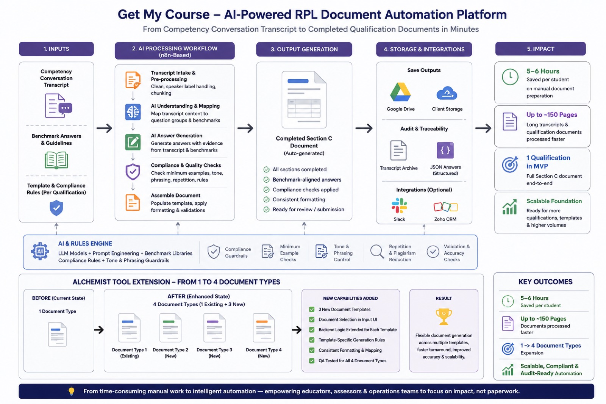The image size is (606, 404).
Task: Click the Audit & Traceability heading
Action: click(x=424, y=129)
